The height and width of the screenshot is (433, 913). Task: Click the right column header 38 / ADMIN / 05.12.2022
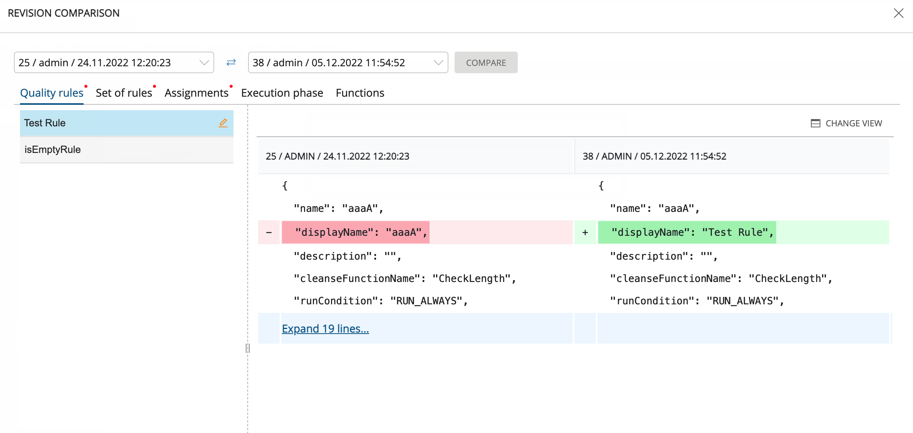coord(654,156)
